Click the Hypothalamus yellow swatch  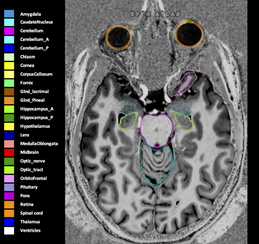coord(9,126)
